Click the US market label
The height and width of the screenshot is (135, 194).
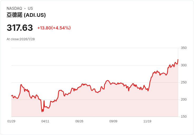tap(30, 8)
